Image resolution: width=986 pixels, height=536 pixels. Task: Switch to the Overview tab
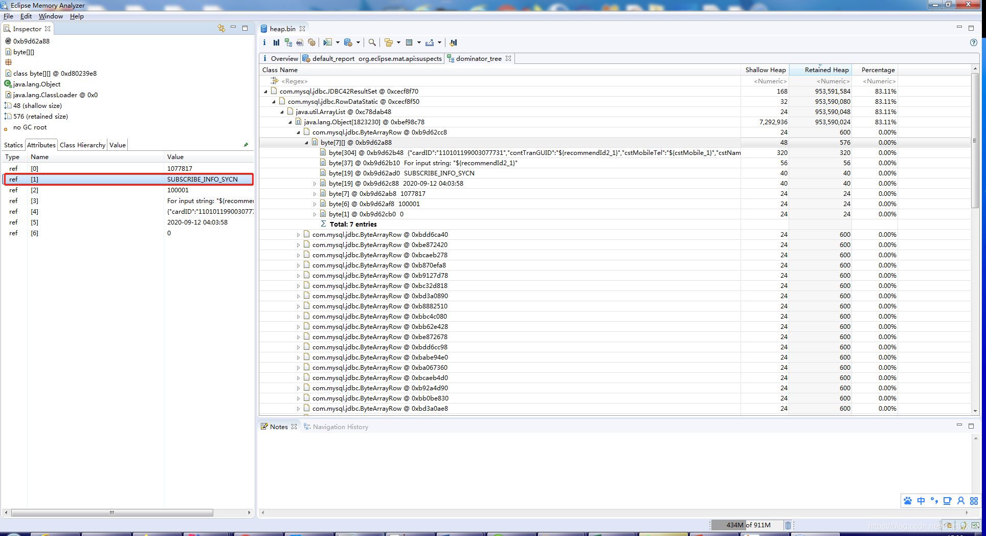pyautogui.click(x=280, y=58)
